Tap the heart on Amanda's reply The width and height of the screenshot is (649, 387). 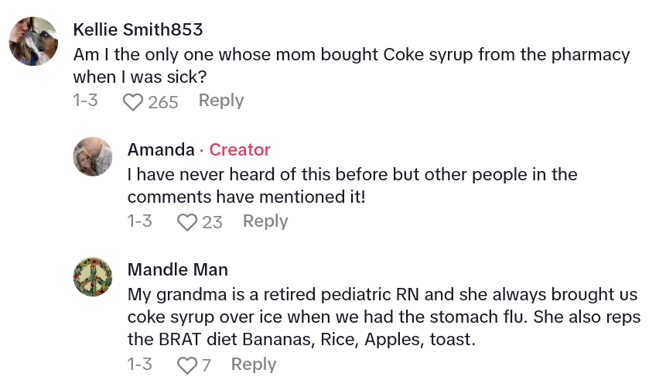187,222
